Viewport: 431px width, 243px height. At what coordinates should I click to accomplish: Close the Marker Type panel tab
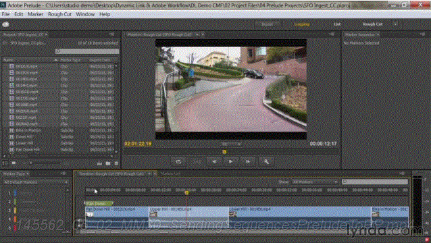[x=28, y=173]
